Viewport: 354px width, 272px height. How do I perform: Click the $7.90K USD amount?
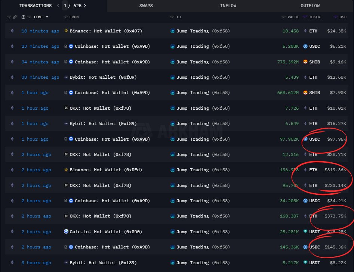click(x=338, y=93)
